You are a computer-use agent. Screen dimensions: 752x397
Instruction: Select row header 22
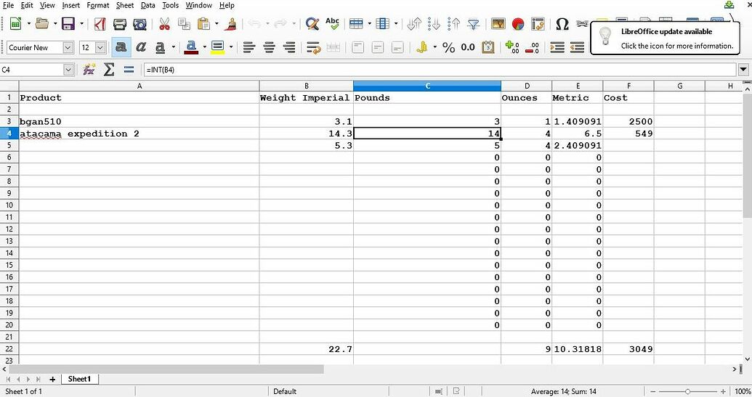tap(9, 349)
